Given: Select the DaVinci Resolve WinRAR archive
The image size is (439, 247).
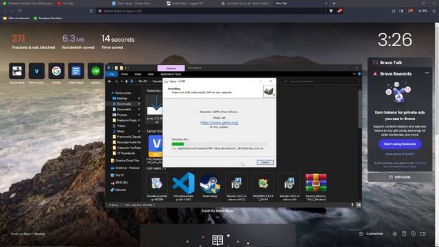Looking at the screenshot, I should tap(316, 186).
